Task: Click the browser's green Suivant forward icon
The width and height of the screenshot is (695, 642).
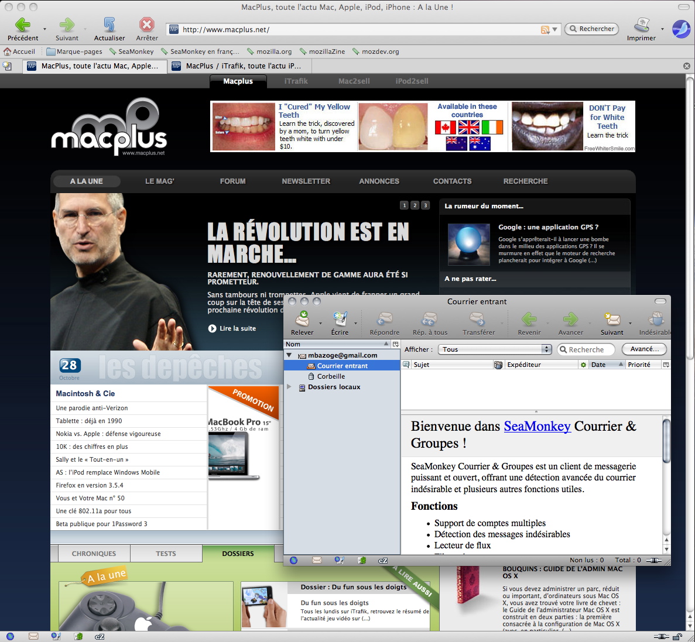Action: coord(67,25)
